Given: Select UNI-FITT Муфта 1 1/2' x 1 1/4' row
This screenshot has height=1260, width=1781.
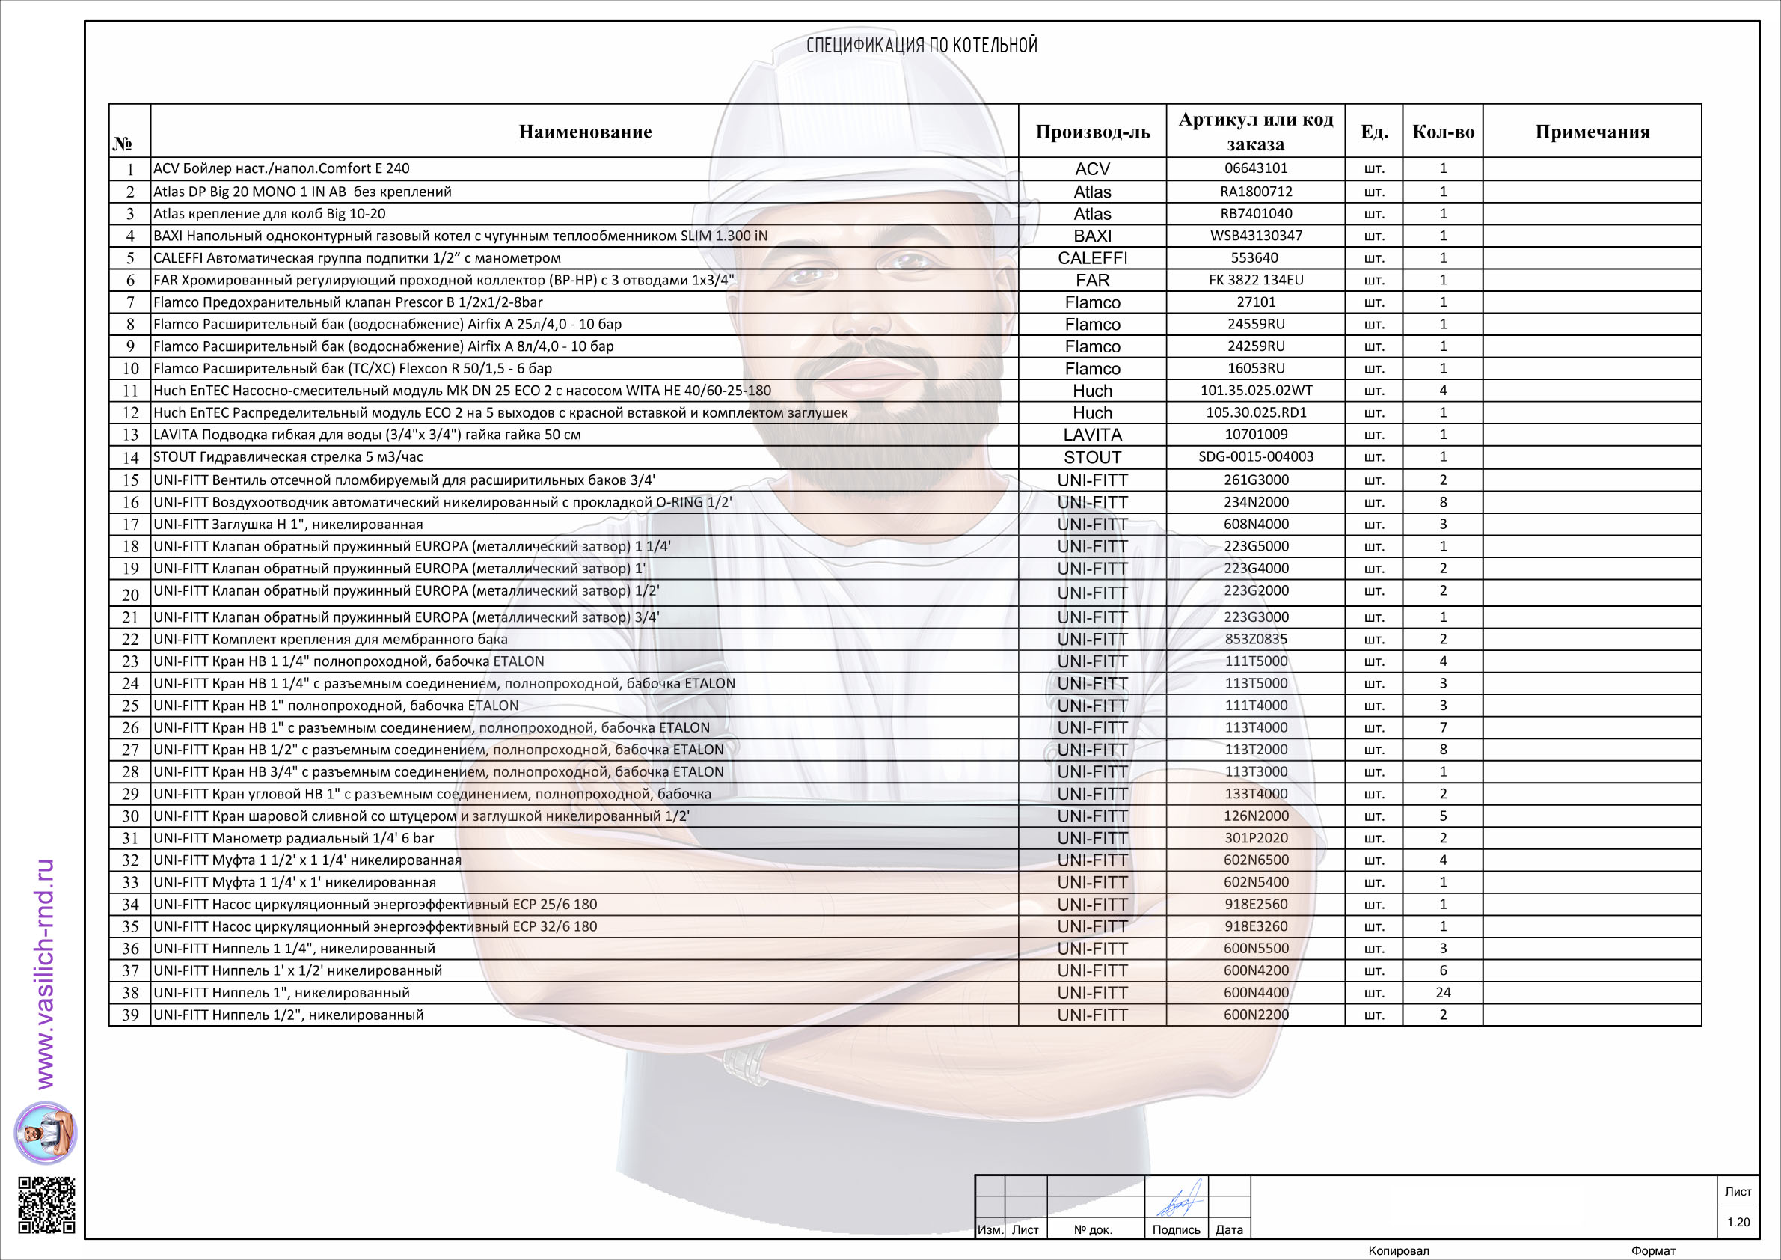Looking at the screenshot, I should click(905, 860).
